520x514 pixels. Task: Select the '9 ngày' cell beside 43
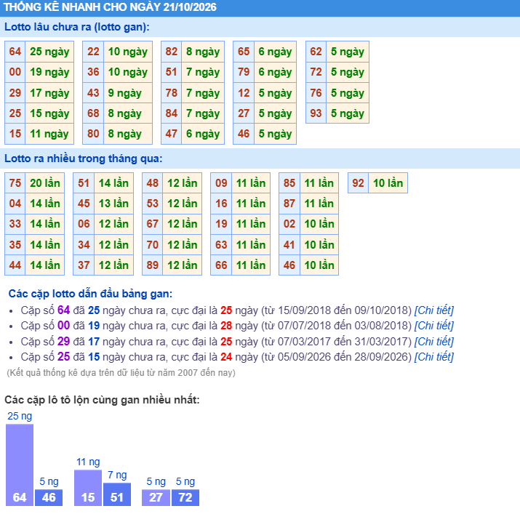click(128, 93)
